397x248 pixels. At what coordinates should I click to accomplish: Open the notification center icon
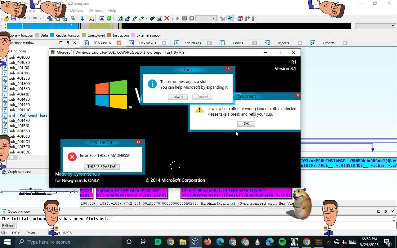(x=387, y=242)
